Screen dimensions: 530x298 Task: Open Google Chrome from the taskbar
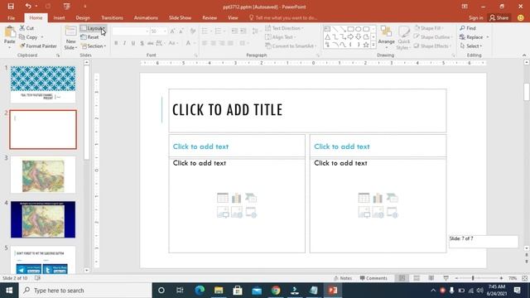point(276,291)
